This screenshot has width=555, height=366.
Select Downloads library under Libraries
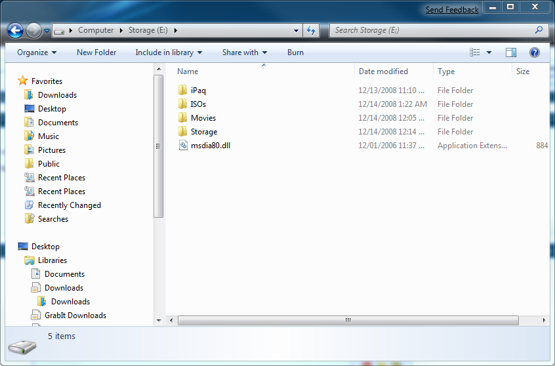pyautogui.click(x=64, y=288)
